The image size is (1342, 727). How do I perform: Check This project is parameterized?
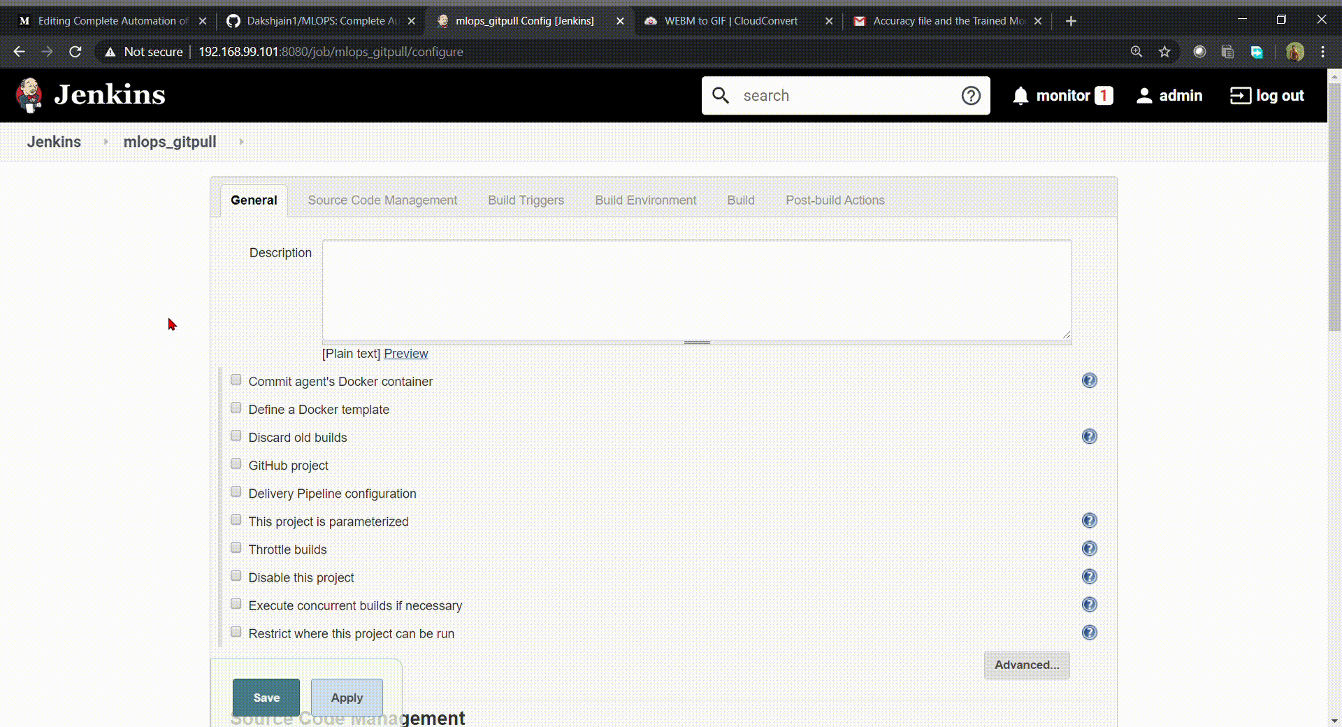(236, 519)
